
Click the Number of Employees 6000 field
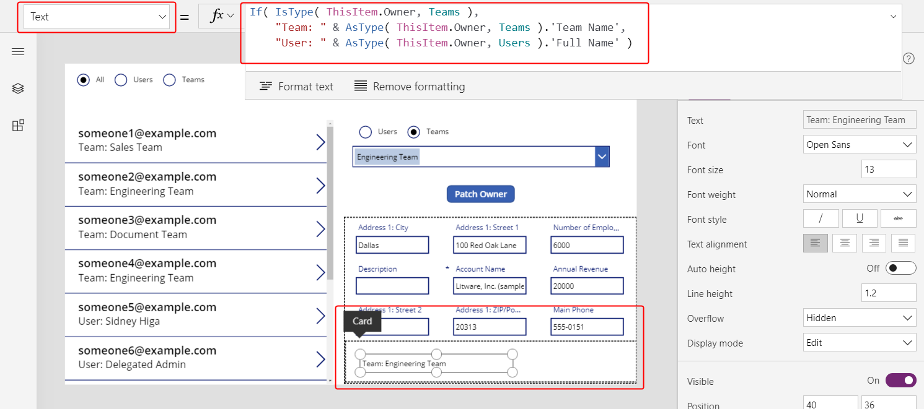587,245
